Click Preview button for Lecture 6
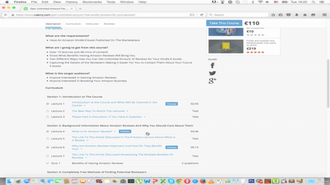 [x=172, y=147]
